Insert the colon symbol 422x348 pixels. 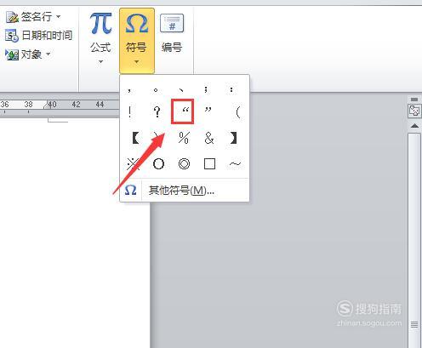[x=231, y=90]
